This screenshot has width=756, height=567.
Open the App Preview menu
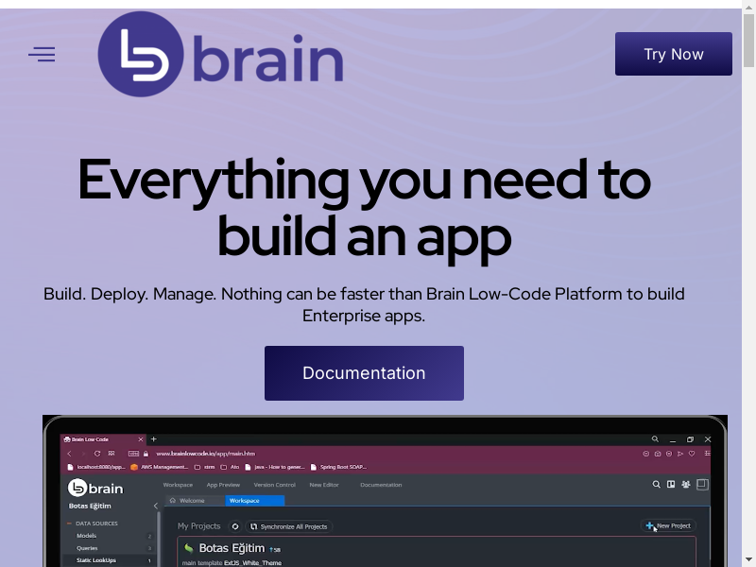click(223, 485)
